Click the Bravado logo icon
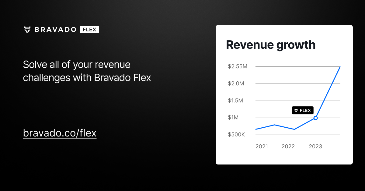 tap(27, 30)
